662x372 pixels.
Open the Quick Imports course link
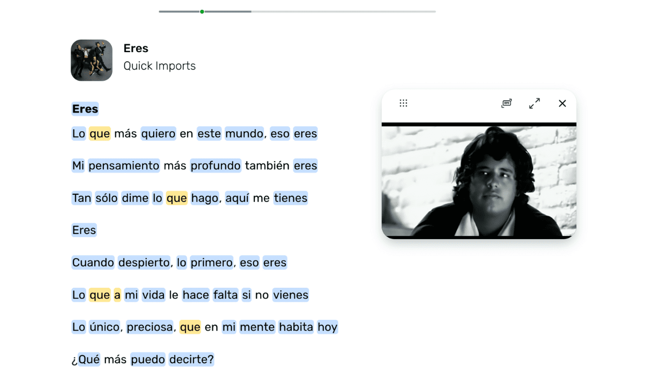[159, 66]
